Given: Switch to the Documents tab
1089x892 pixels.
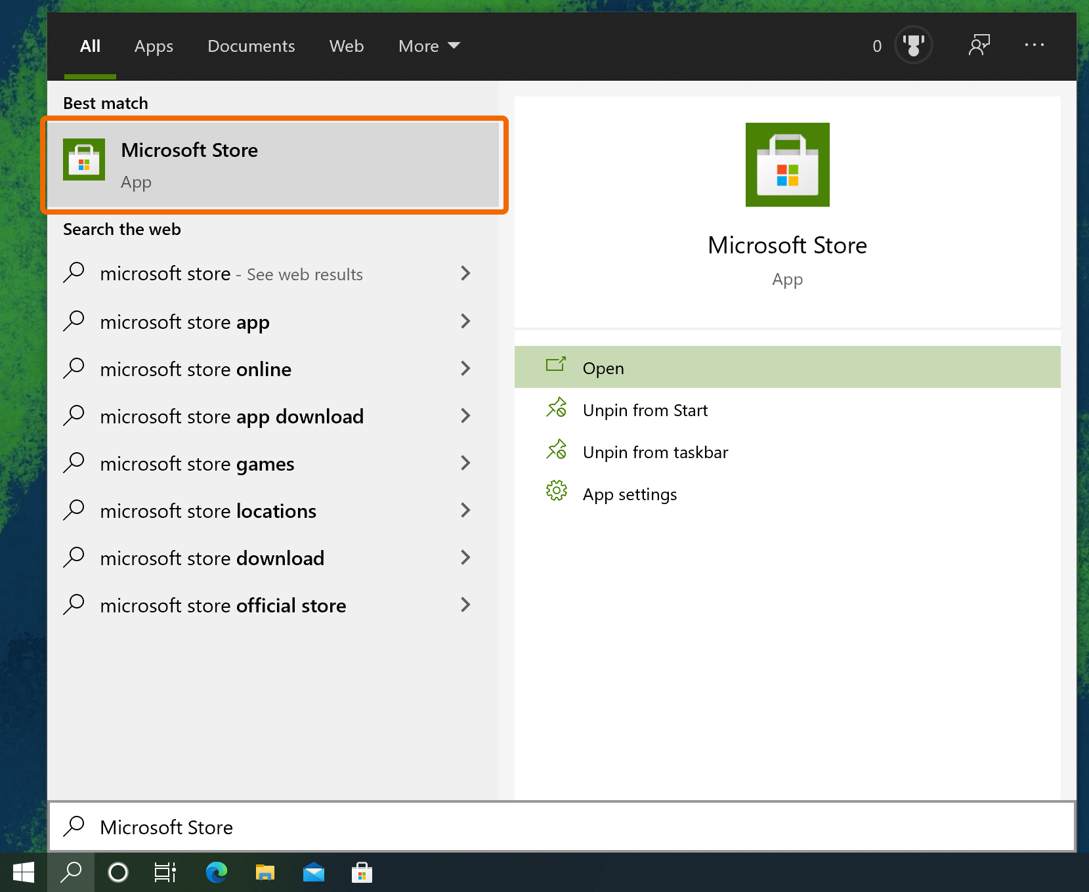Looking at the screenshot, I should pyautogui.click(x=251, y=46).
